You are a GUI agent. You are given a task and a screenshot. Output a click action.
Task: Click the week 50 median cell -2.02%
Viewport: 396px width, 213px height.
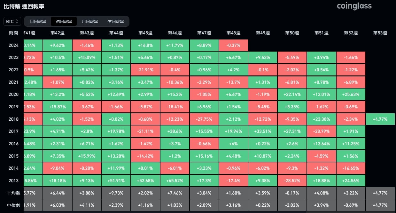click(x=292, y=205)
